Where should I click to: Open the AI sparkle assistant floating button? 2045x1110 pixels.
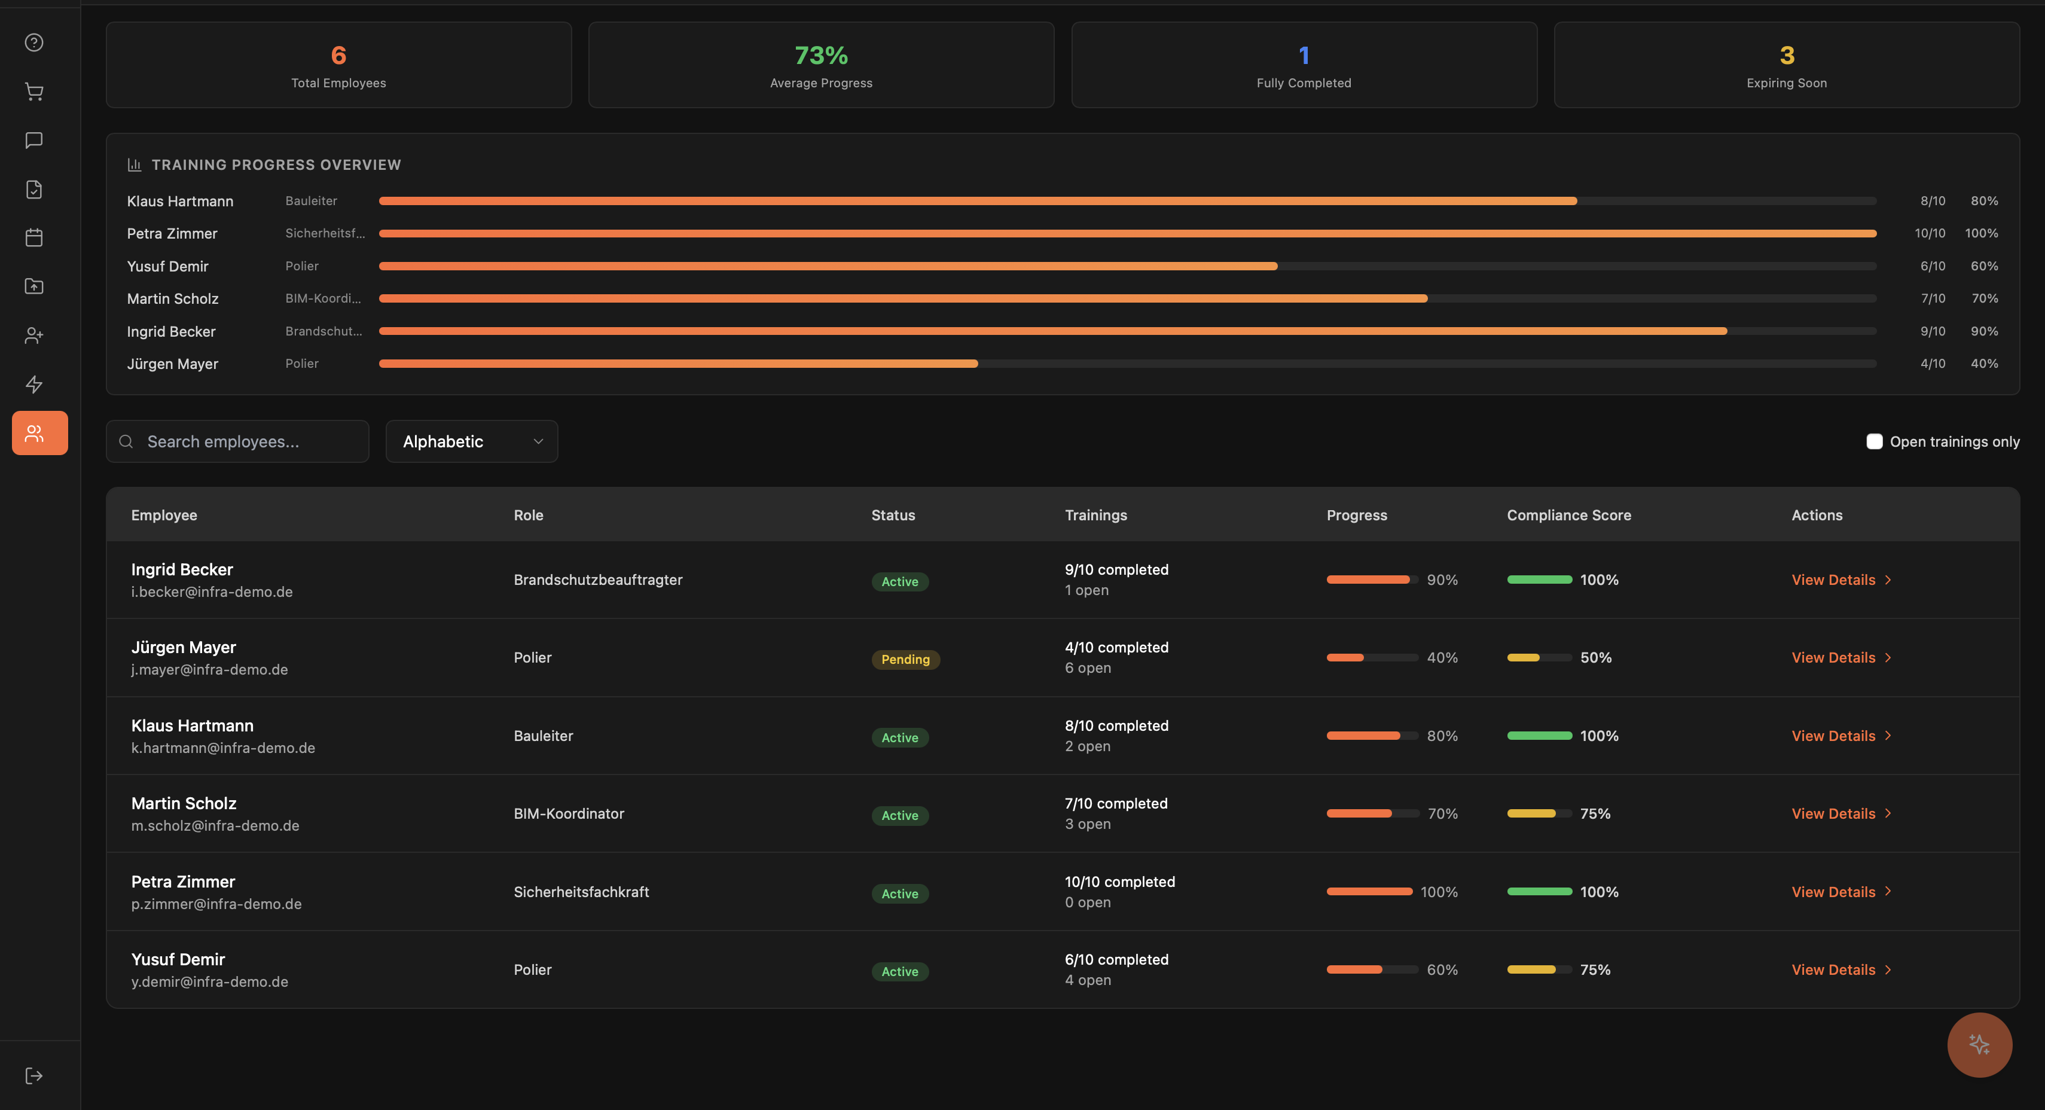1979,1045
